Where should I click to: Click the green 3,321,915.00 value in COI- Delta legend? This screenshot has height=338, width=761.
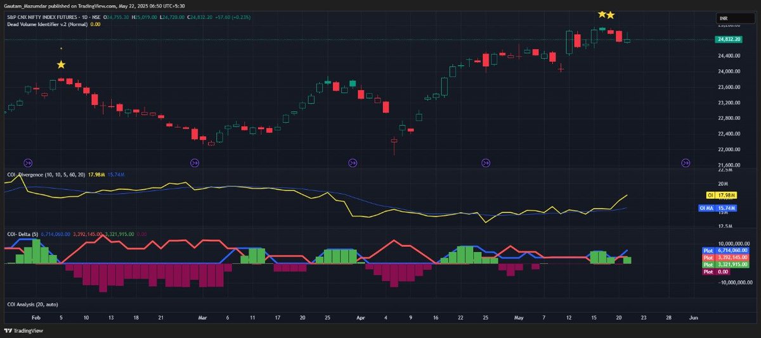point(120,234)
